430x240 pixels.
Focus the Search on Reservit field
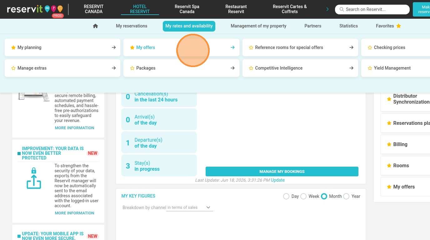click(372, 9)
